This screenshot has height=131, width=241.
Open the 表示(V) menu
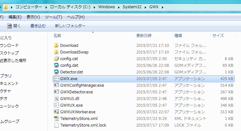pos(33,17)
